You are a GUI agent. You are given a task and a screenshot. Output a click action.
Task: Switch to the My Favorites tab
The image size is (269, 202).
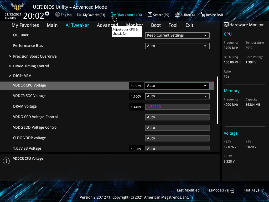25,25
